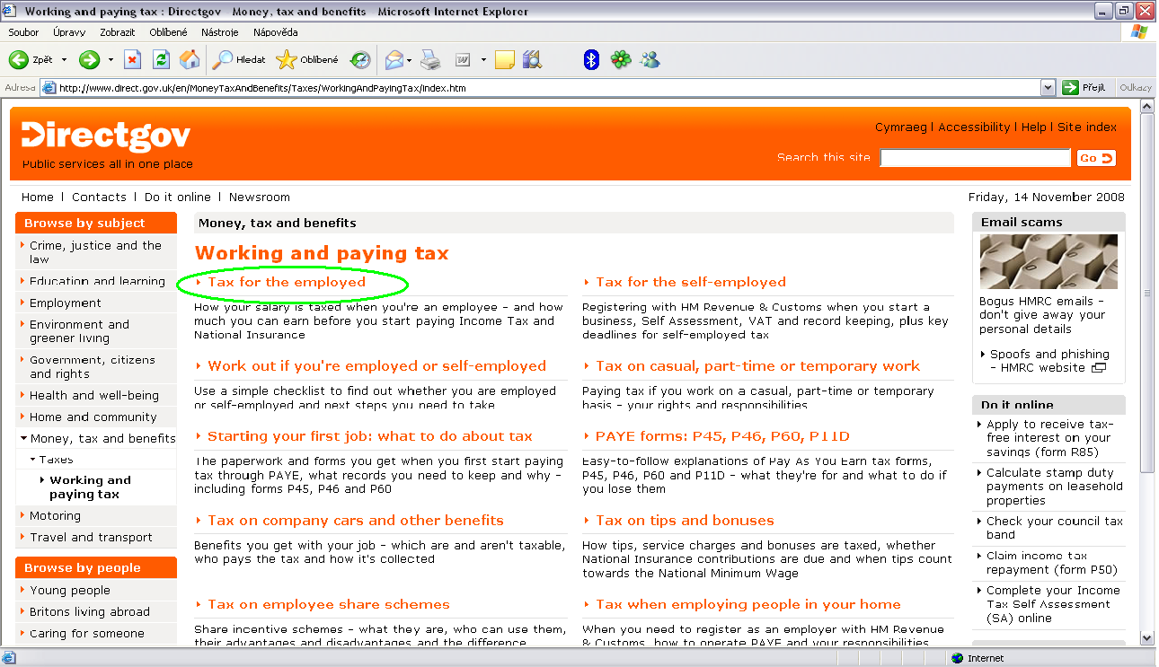This screenshot has height=667, width=1159.
Task: Open the address bar URL dropdown
Action: tap(1048, 88)
